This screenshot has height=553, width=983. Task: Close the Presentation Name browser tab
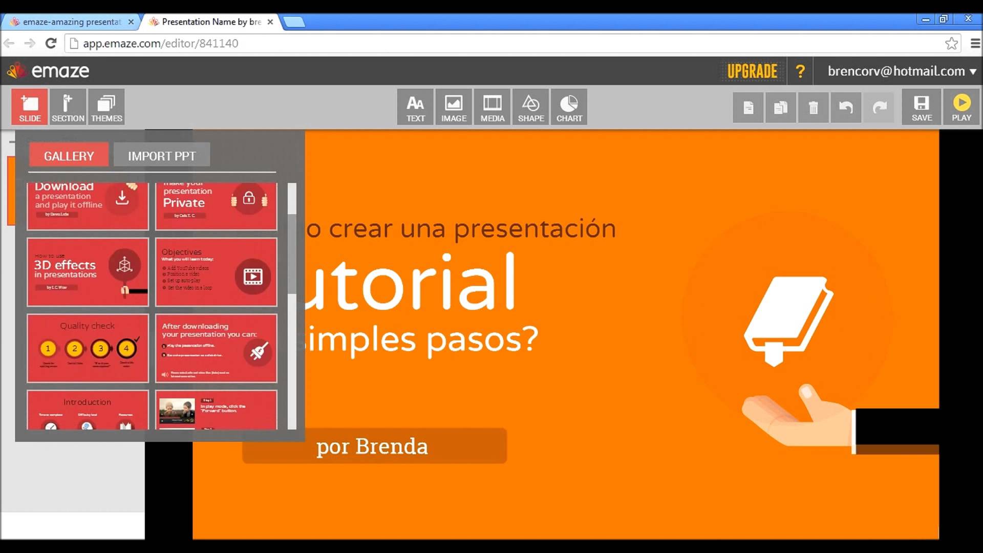(x=270, y=22)
